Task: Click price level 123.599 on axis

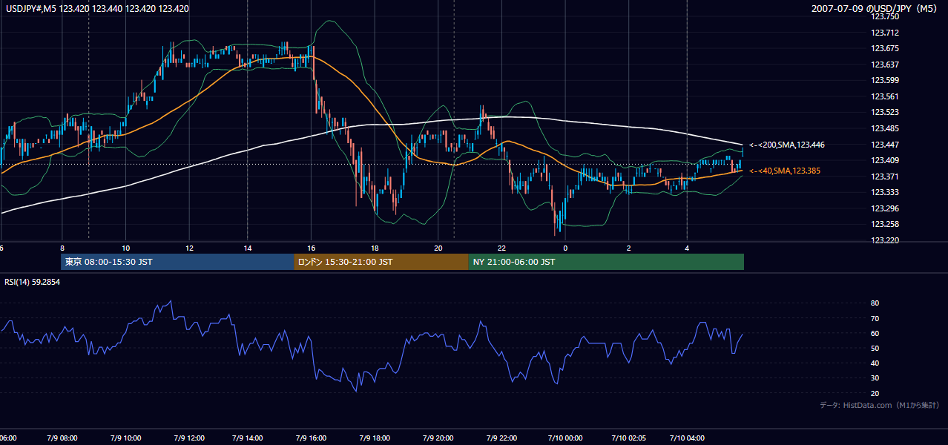Action: point(884,80)
